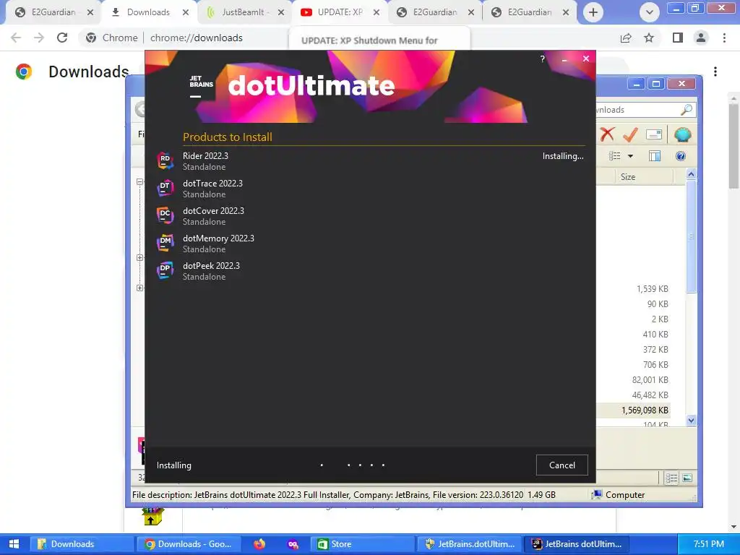Click the red X delete icon in file manager toolbar
The image size is (740, 555).
click(x=607, y=134)
